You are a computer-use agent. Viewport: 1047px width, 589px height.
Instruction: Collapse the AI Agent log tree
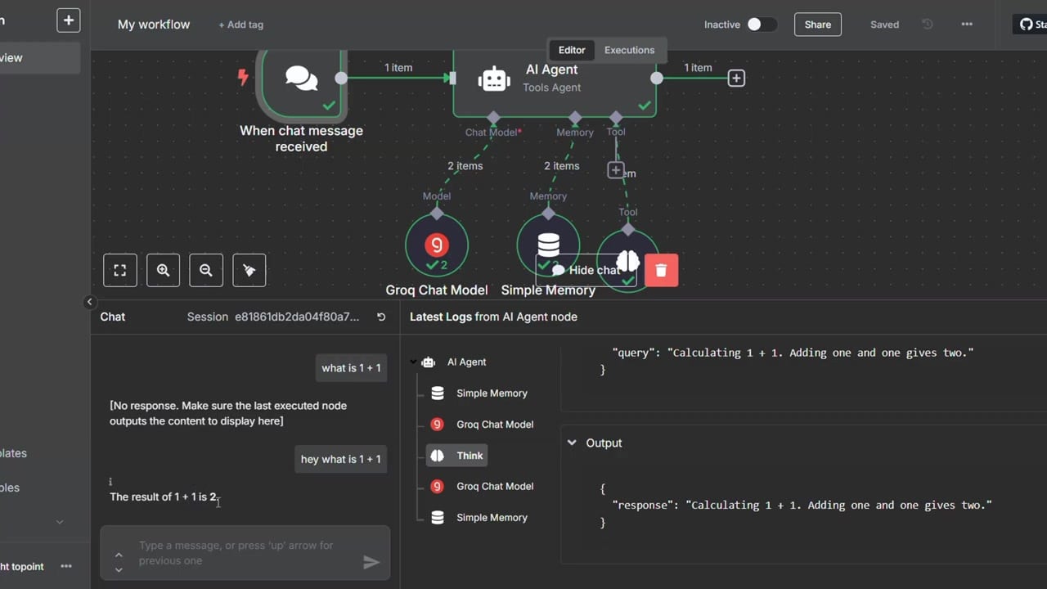coord(414,362)
